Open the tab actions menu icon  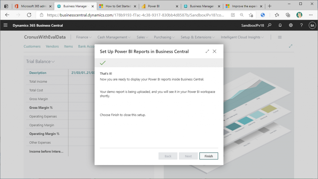6,6
